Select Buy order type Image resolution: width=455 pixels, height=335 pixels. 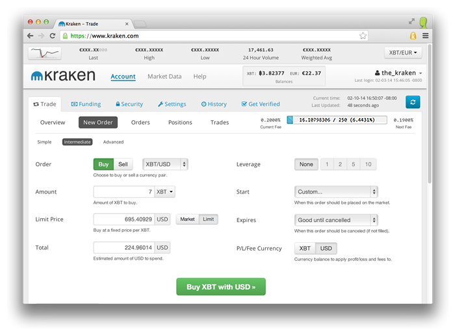coord(103,164)
